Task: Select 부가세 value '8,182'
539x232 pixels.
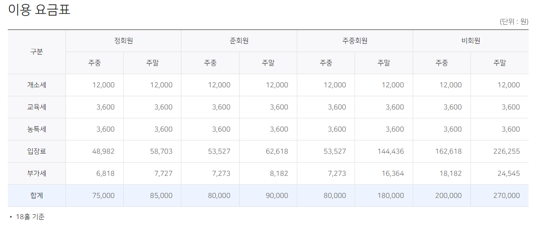Action: pyautogui.click(x=279, y=173)
